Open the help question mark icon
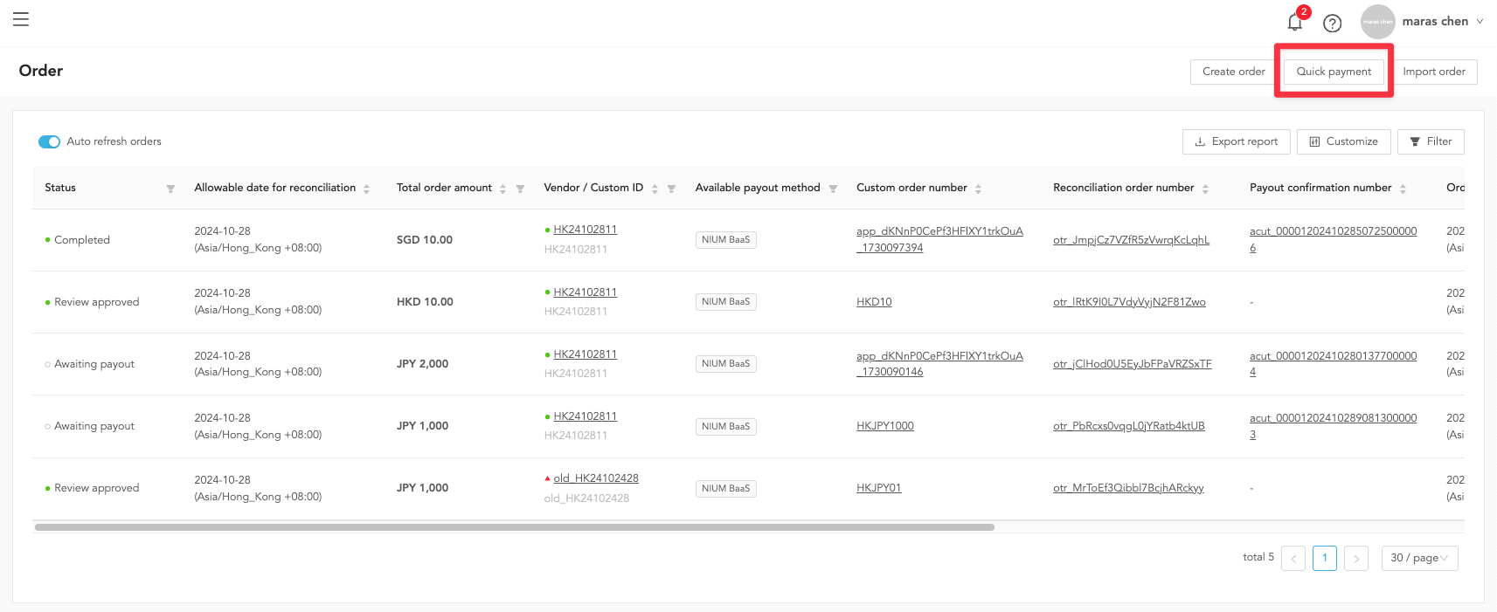 click(x=1332, y=24)
